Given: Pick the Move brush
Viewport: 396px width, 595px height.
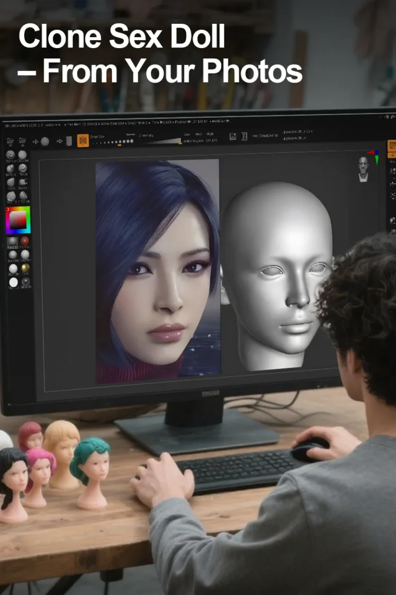Looking at the screenshot, I should click(x=10, y=182).
